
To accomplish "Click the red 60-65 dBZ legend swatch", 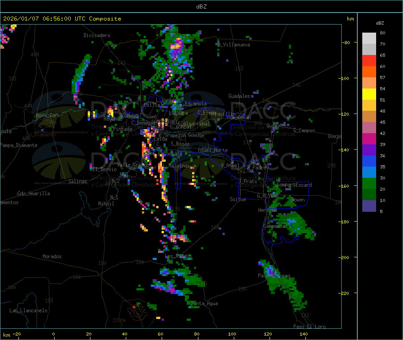I will click(369, 60).
